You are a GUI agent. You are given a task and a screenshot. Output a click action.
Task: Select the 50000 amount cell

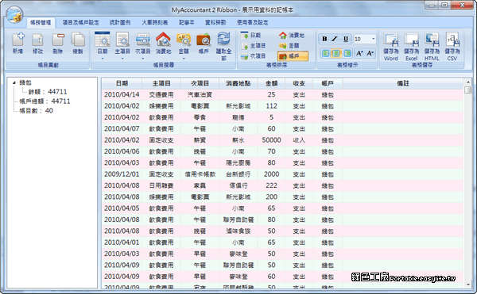271,140
